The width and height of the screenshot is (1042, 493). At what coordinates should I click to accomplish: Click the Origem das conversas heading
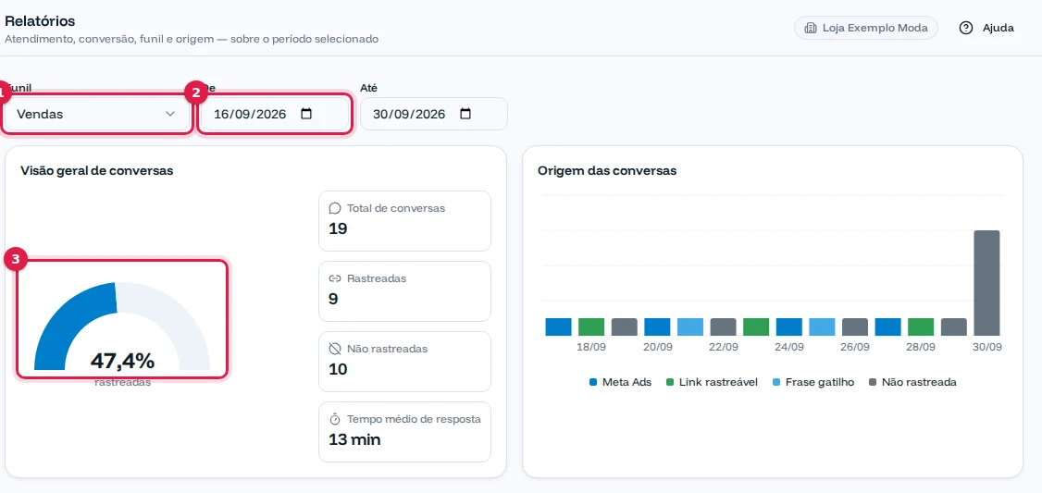(x=607, y=171)
